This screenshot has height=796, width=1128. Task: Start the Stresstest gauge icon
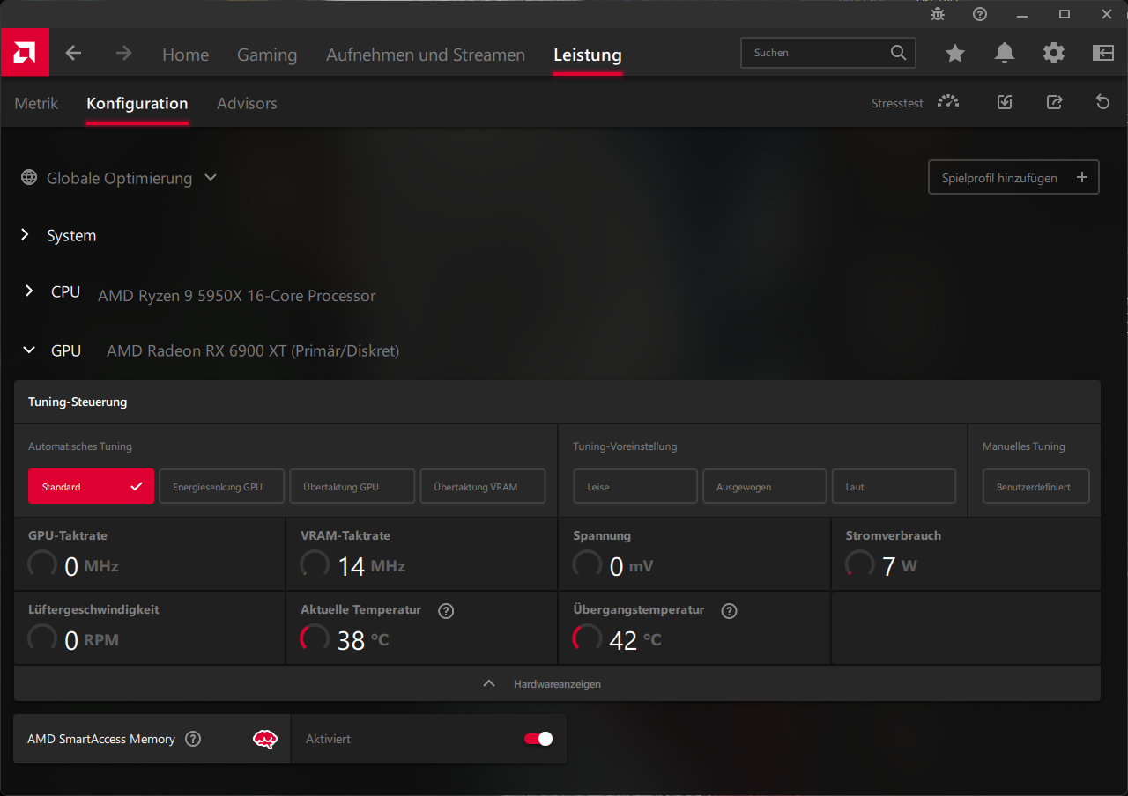click(948, 102)
